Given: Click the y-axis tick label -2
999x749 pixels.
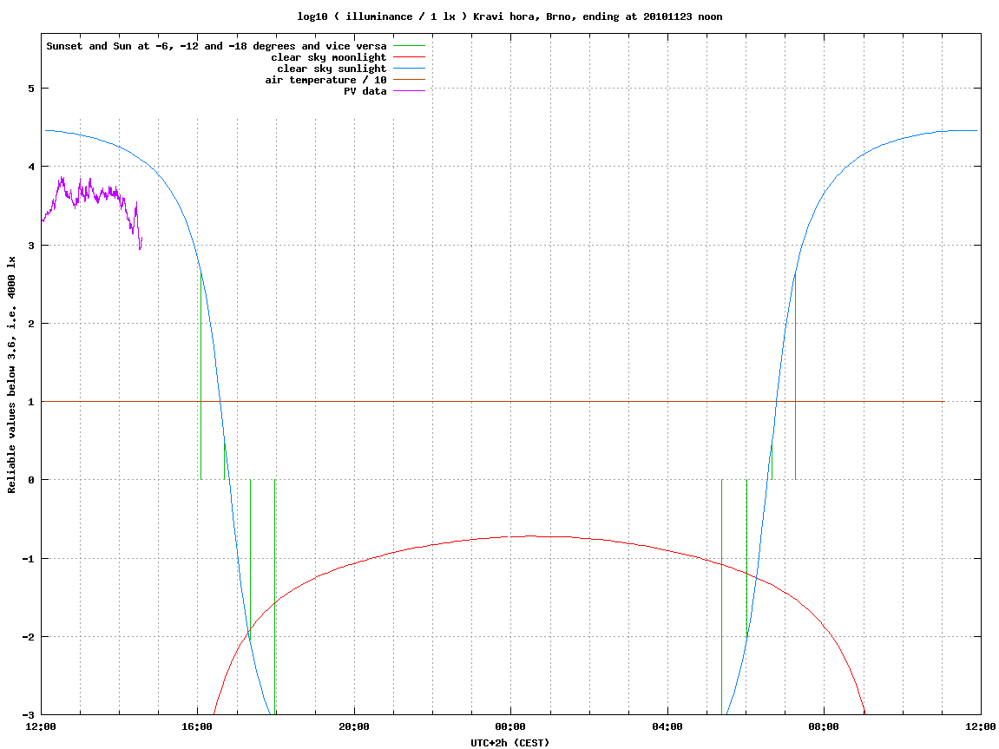Looking at the screenshot, I should tap(28, 637).
